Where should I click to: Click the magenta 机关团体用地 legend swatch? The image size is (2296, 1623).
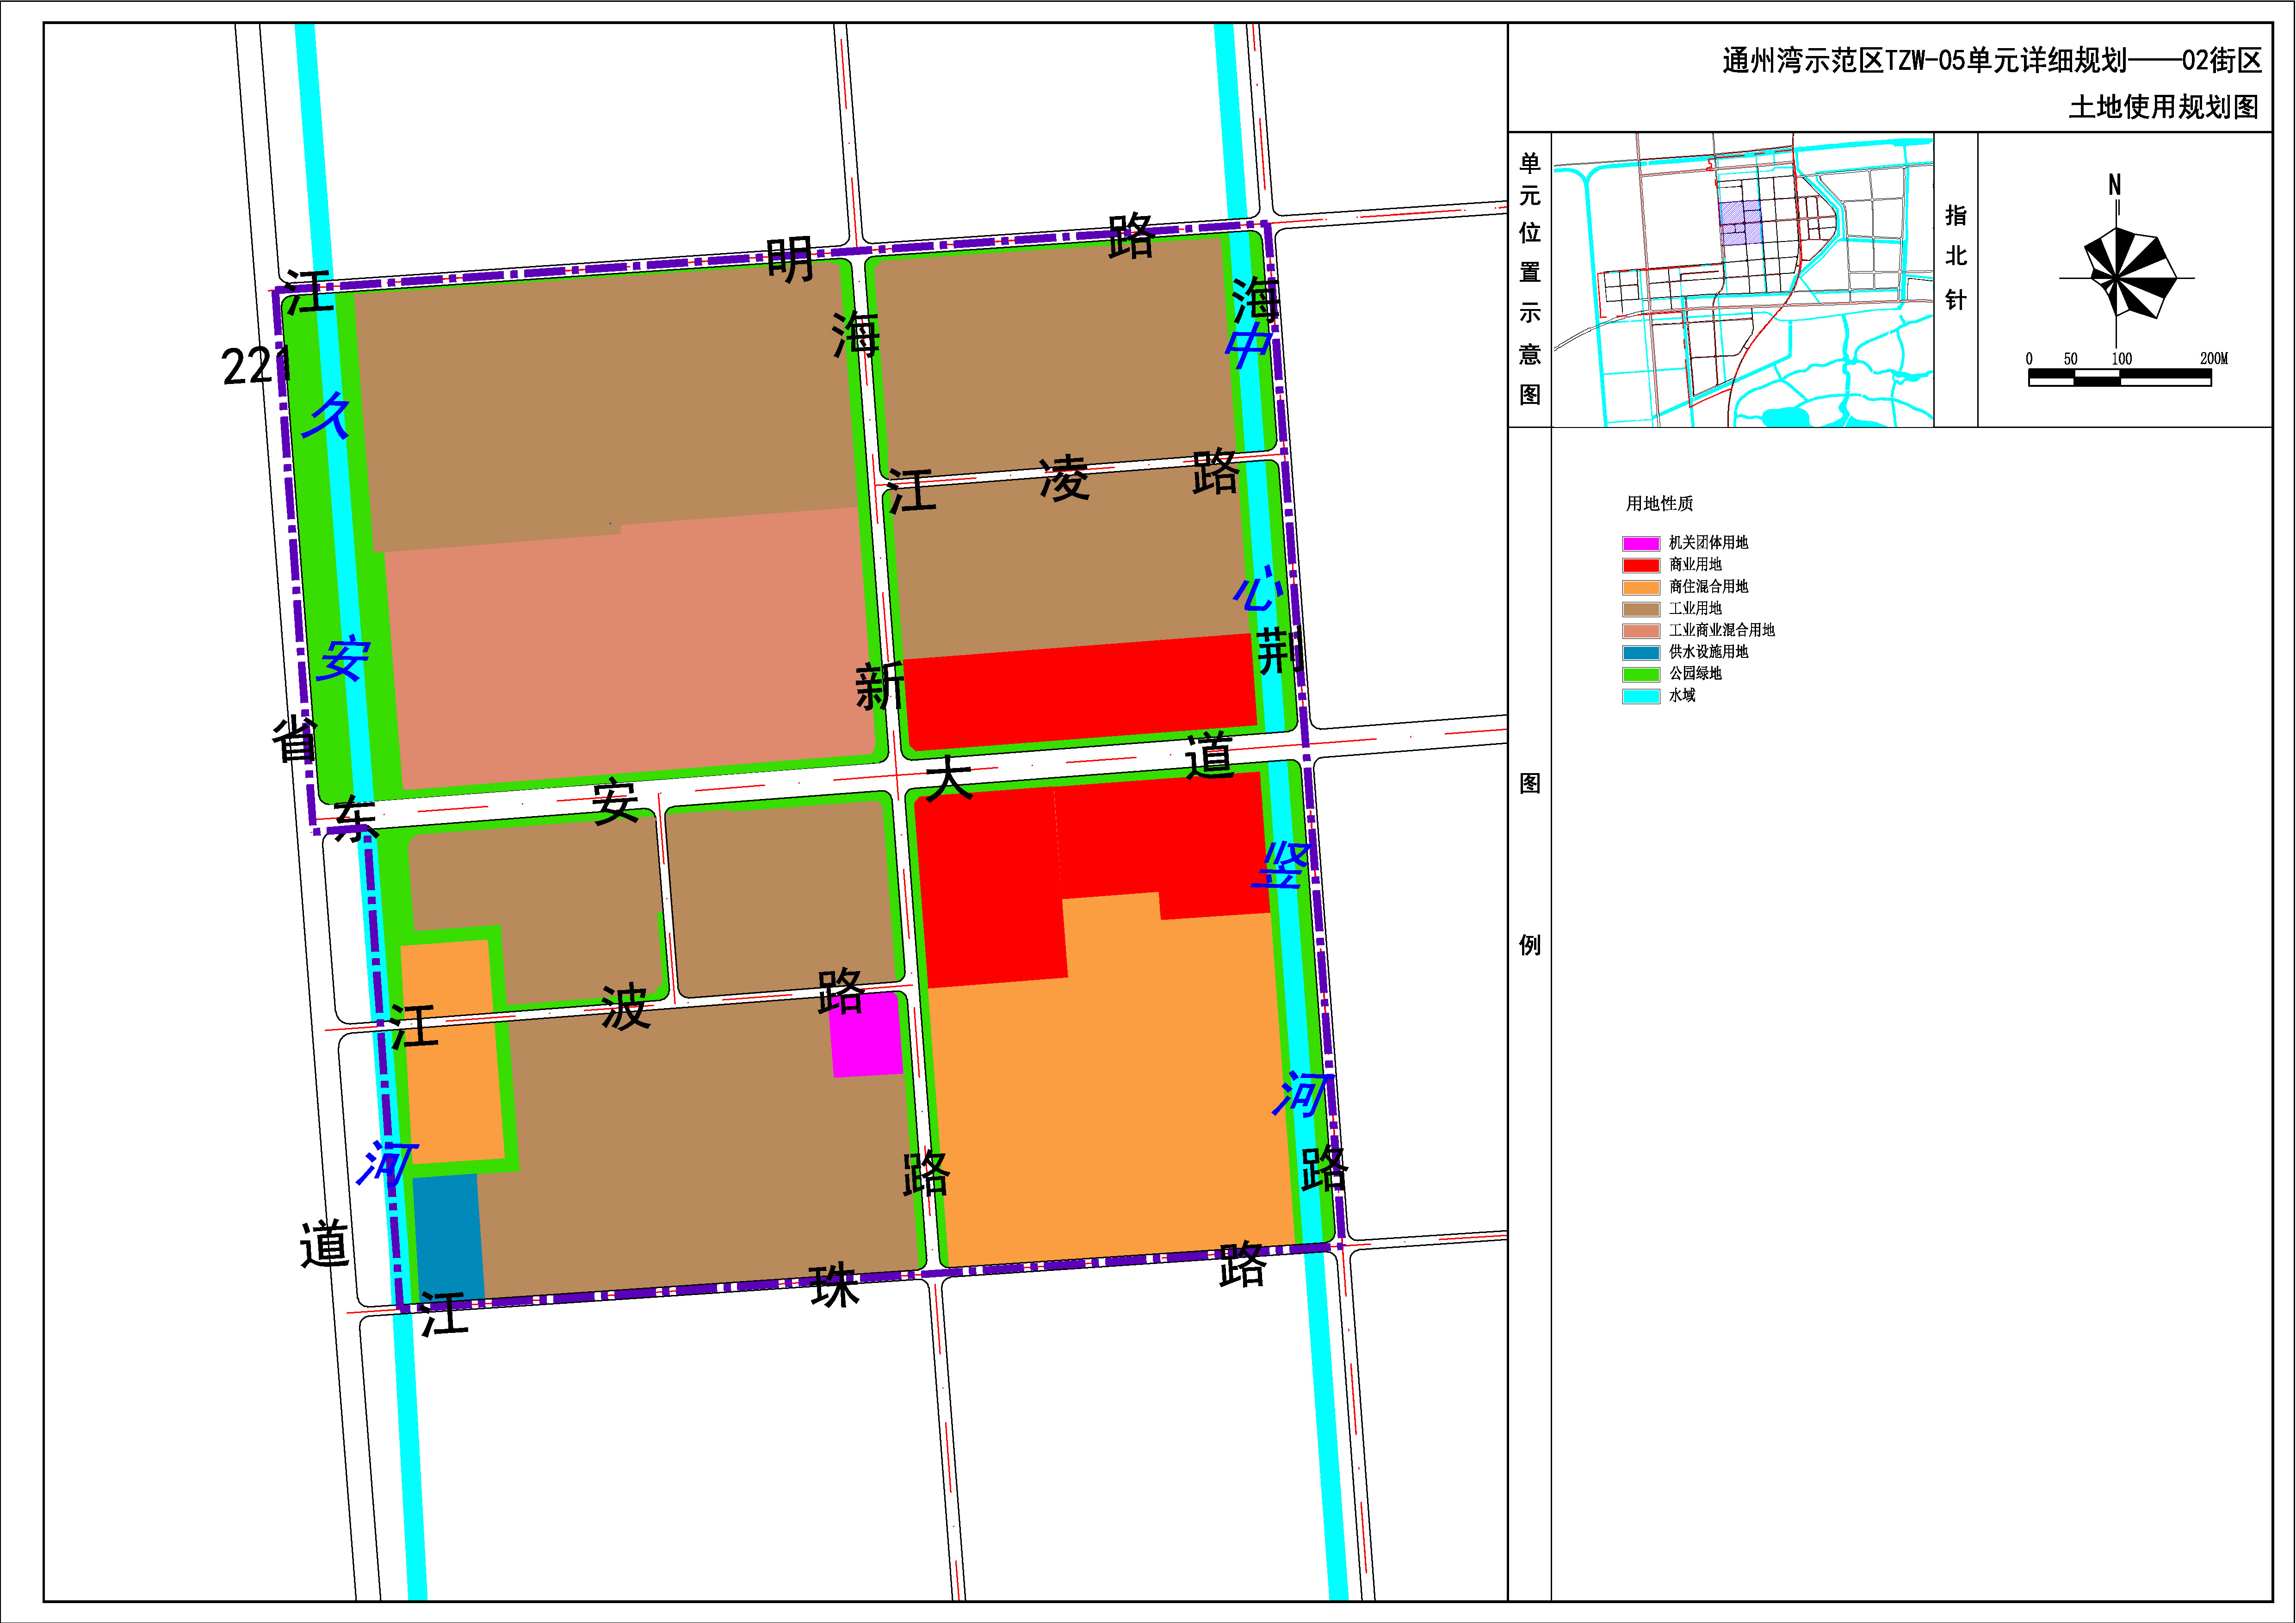[x=1641, y=543]
